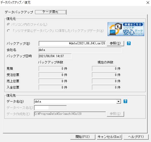
Task: Focus the バックアップ(B) file path field
Action: pos(72,44)
